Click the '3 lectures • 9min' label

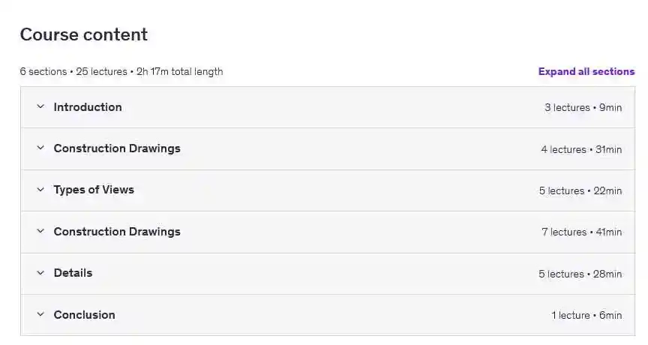[x=583, y=108]
